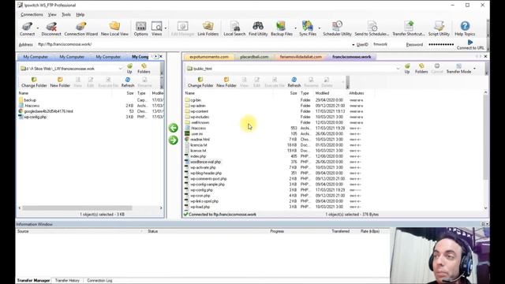The width and height of the screenshot is (505, 284).
Task: Click the green right transfer arrow
Action: click(174, 140)
